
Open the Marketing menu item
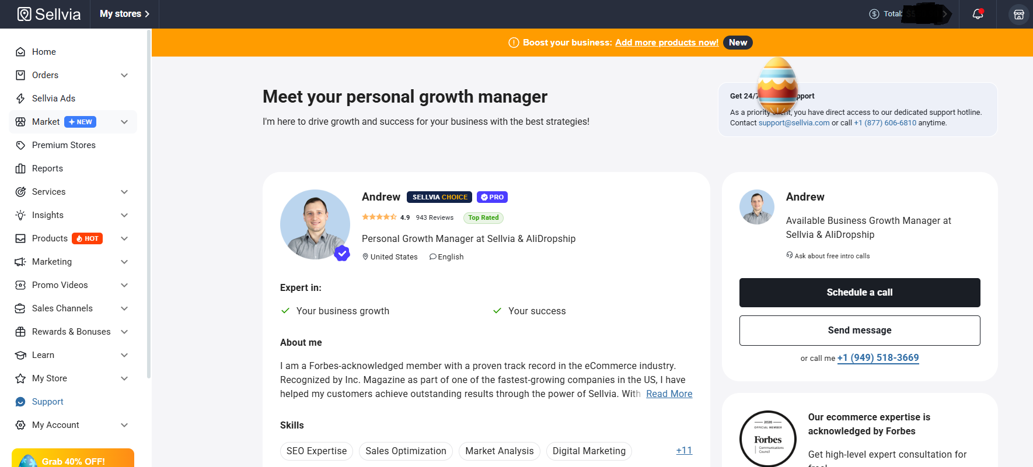[x=52, y=262]
